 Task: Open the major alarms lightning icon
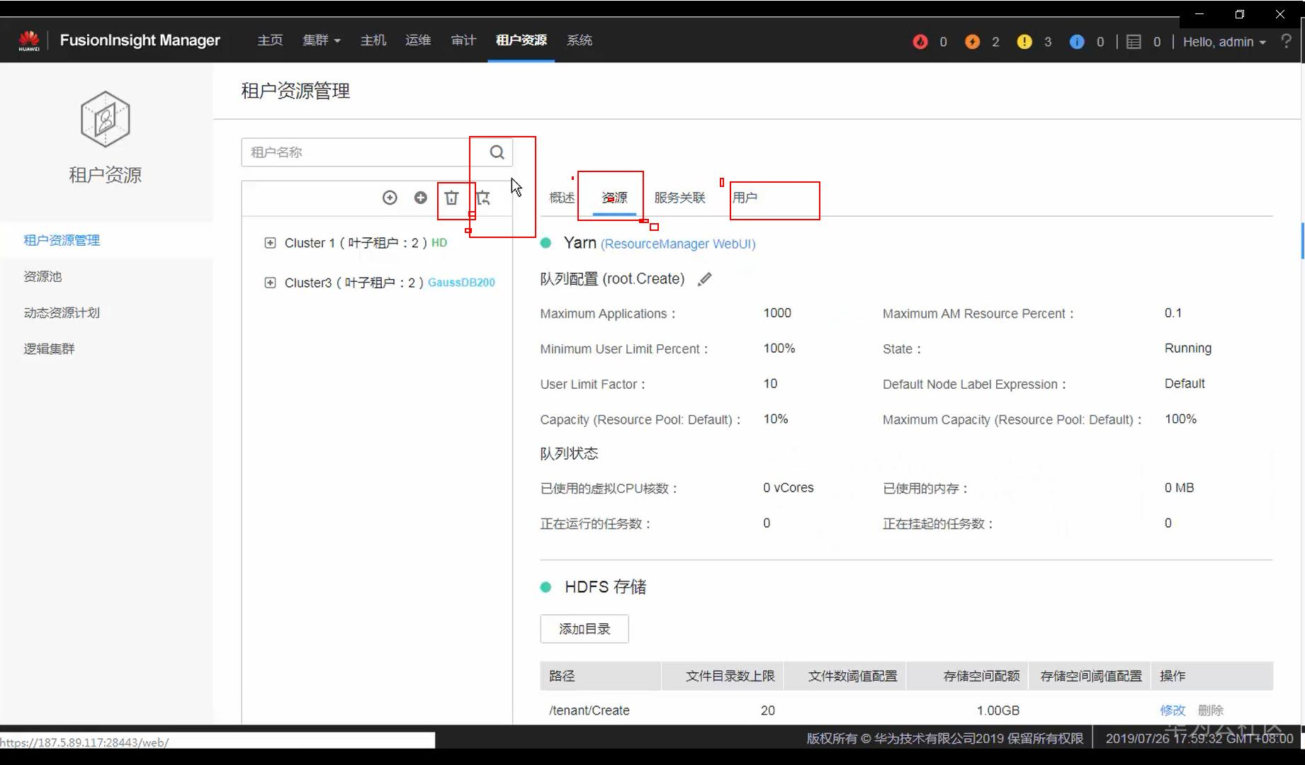pos(973,42)
